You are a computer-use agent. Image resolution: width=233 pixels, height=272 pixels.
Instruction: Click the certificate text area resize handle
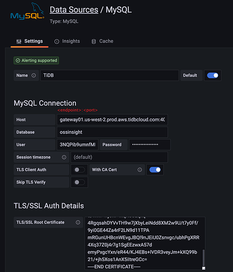point(204,268)
